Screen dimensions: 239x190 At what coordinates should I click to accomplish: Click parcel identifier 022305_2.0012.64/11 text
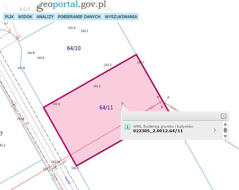[x=158, y=131]
